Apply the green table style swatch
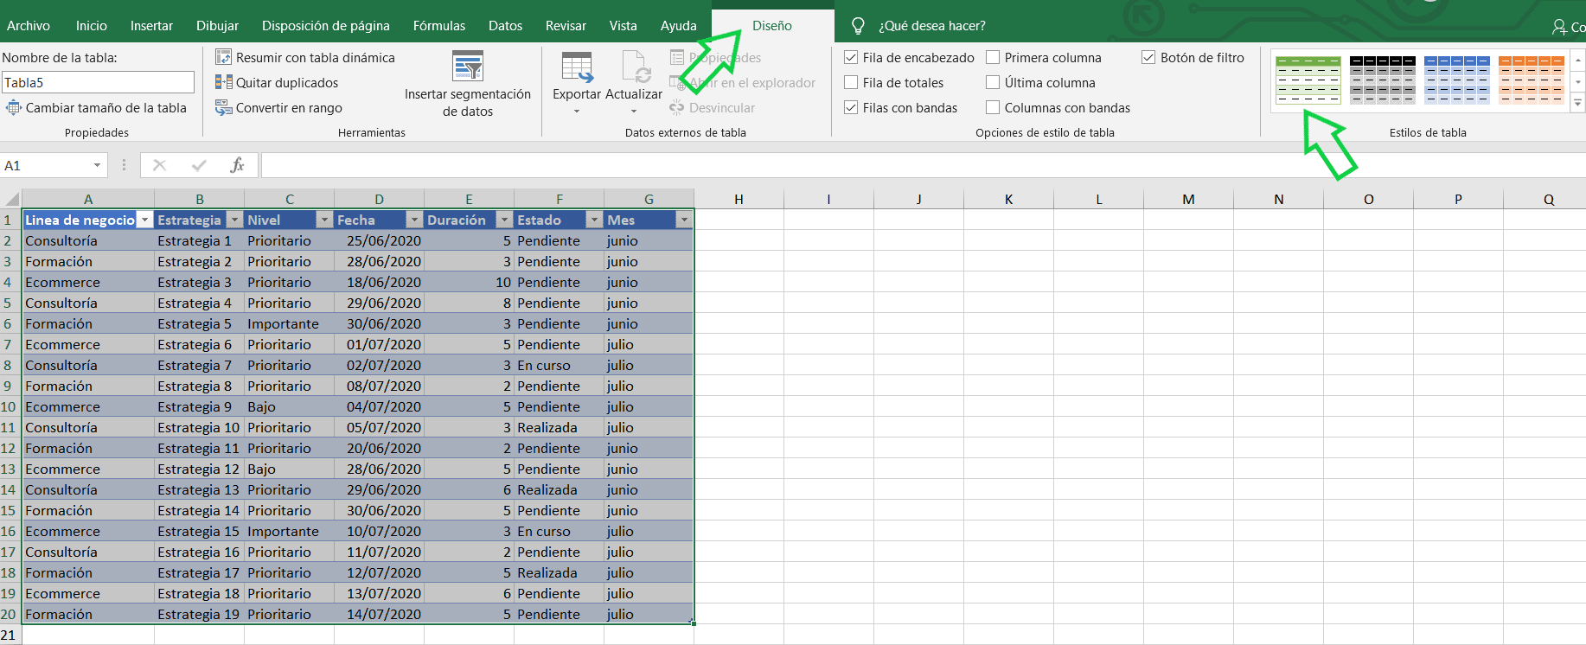Image resolution: width=1586 pixels, height=645 pixels. click(1308, 80)
